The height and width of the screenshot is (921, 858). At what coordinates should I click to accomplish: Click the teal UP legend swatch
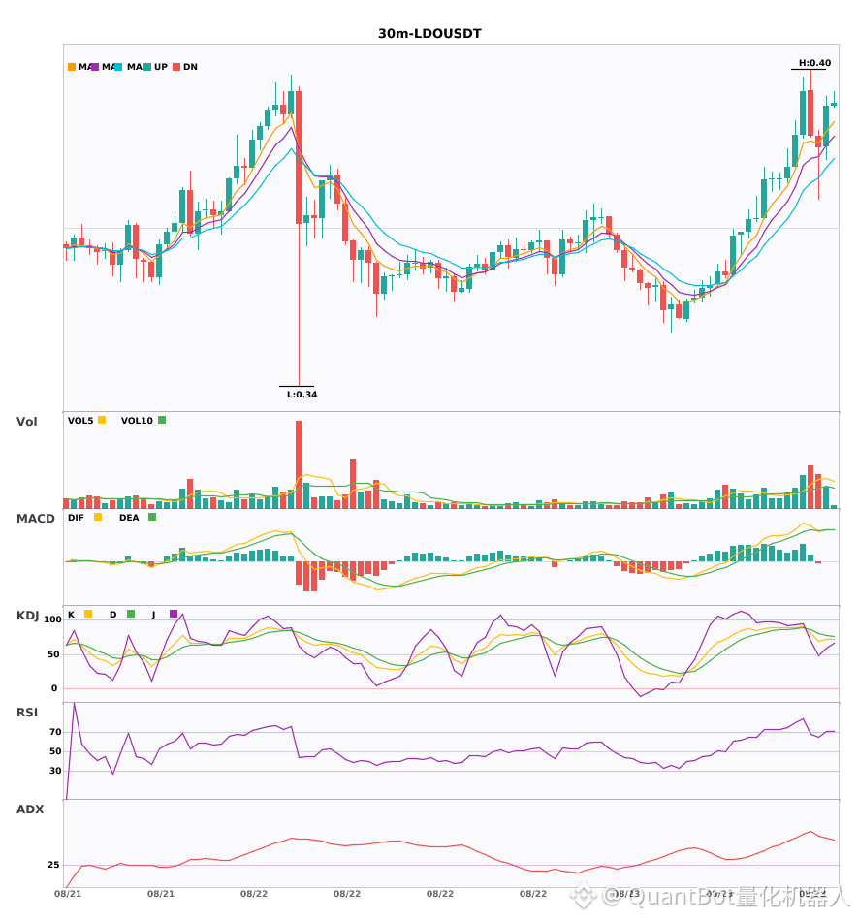point(147,67)
